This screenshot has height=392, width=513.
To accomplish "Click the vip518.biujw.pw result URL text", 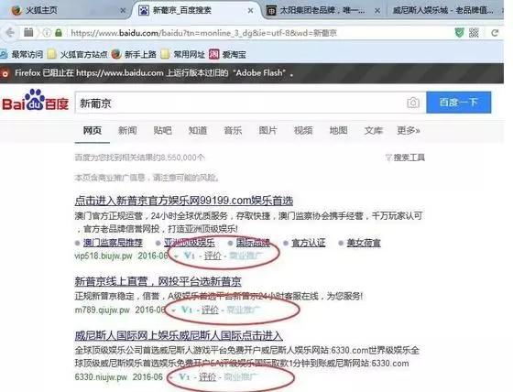I will [104, 256].
